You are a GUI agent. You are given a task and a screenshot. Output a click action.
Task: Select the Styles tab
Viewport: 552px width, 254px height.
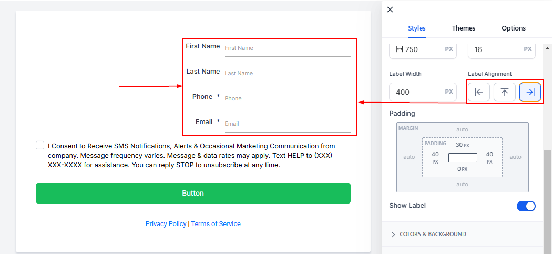(416, 28)
